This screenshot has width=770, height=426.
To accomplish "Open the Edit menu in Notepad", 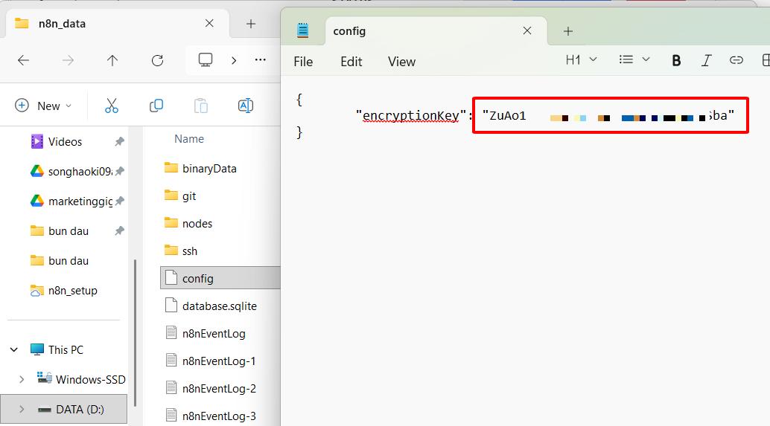I will point(351,62).
